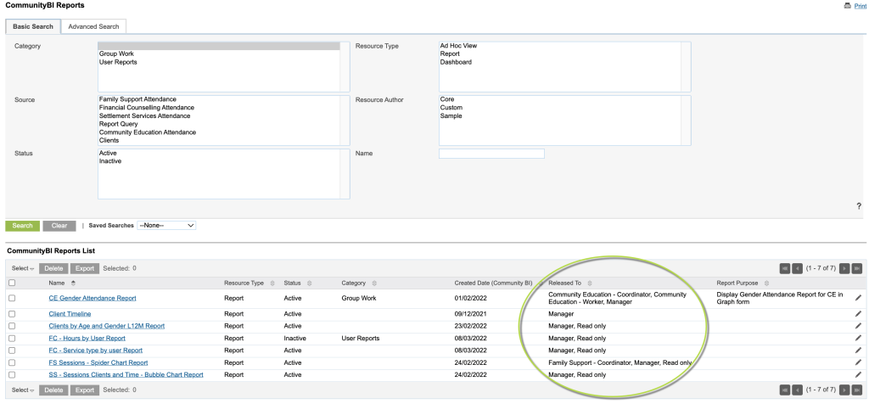Click pencil icon for FC - Hours by User Report
The height and width of the screenshot is (404, 869).
tap(859, 338)
